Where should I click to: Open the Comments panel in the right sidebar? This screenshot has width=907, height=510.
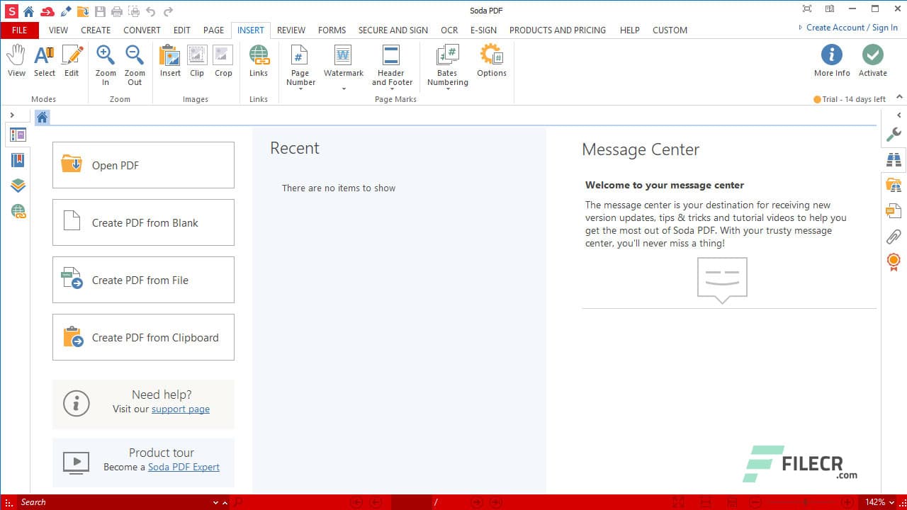(x=894, y=210)
